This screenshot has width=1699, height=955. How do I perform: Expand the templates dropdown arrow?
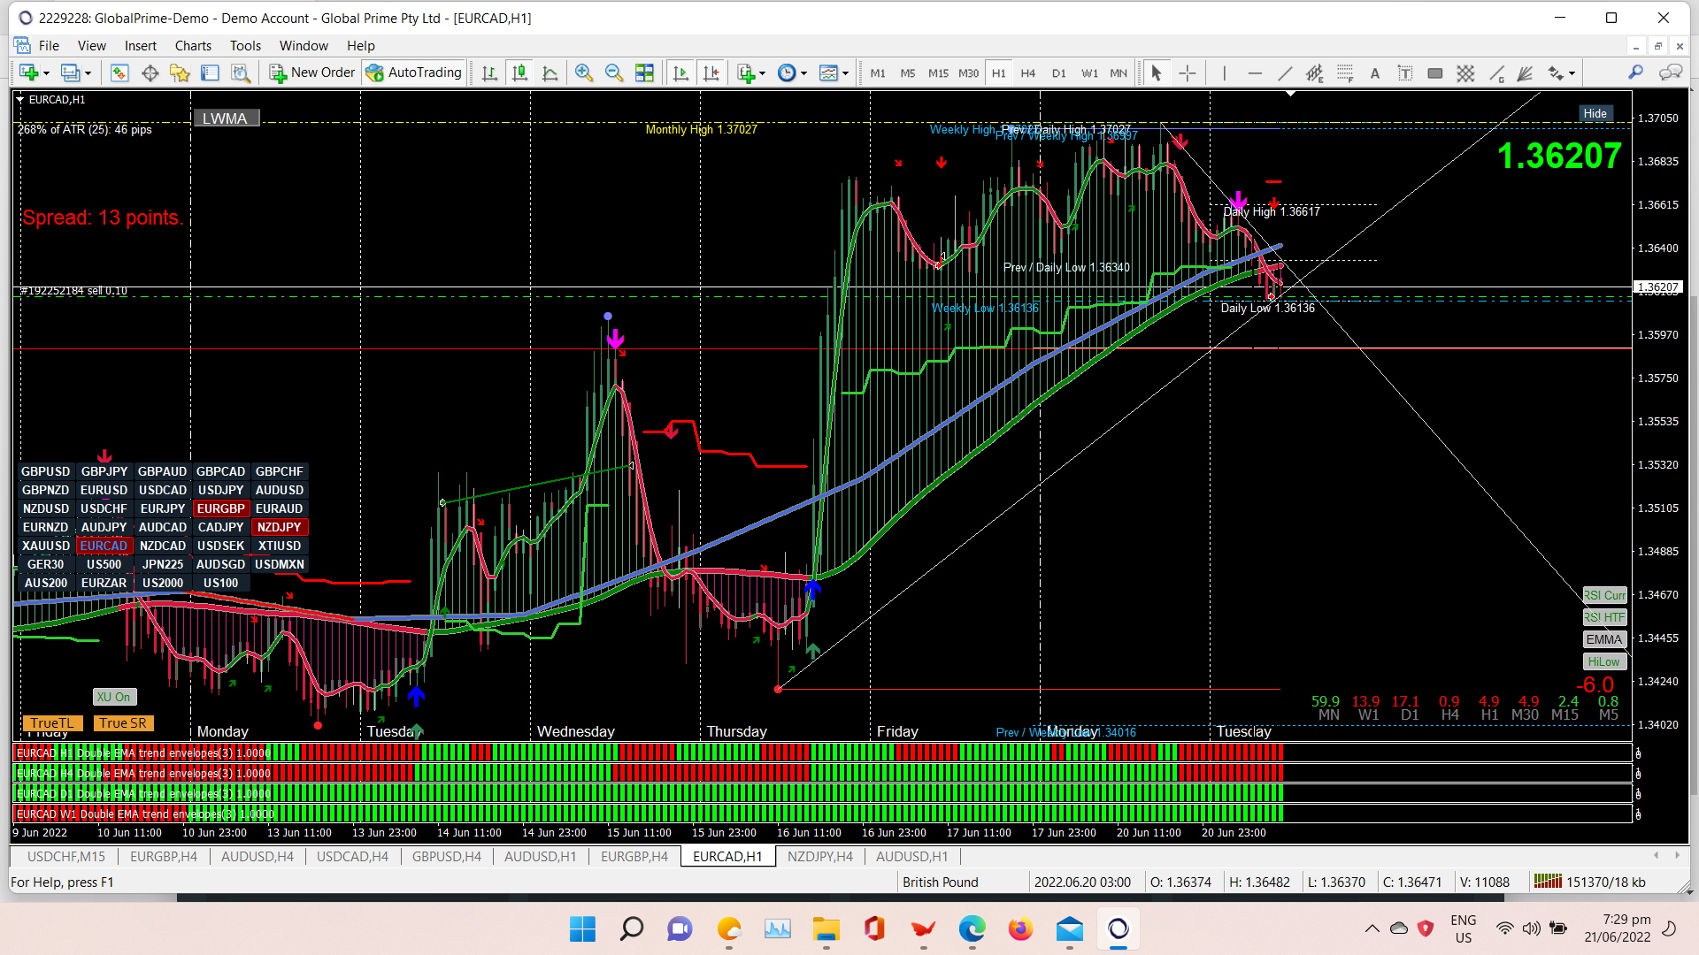[845, 73]
